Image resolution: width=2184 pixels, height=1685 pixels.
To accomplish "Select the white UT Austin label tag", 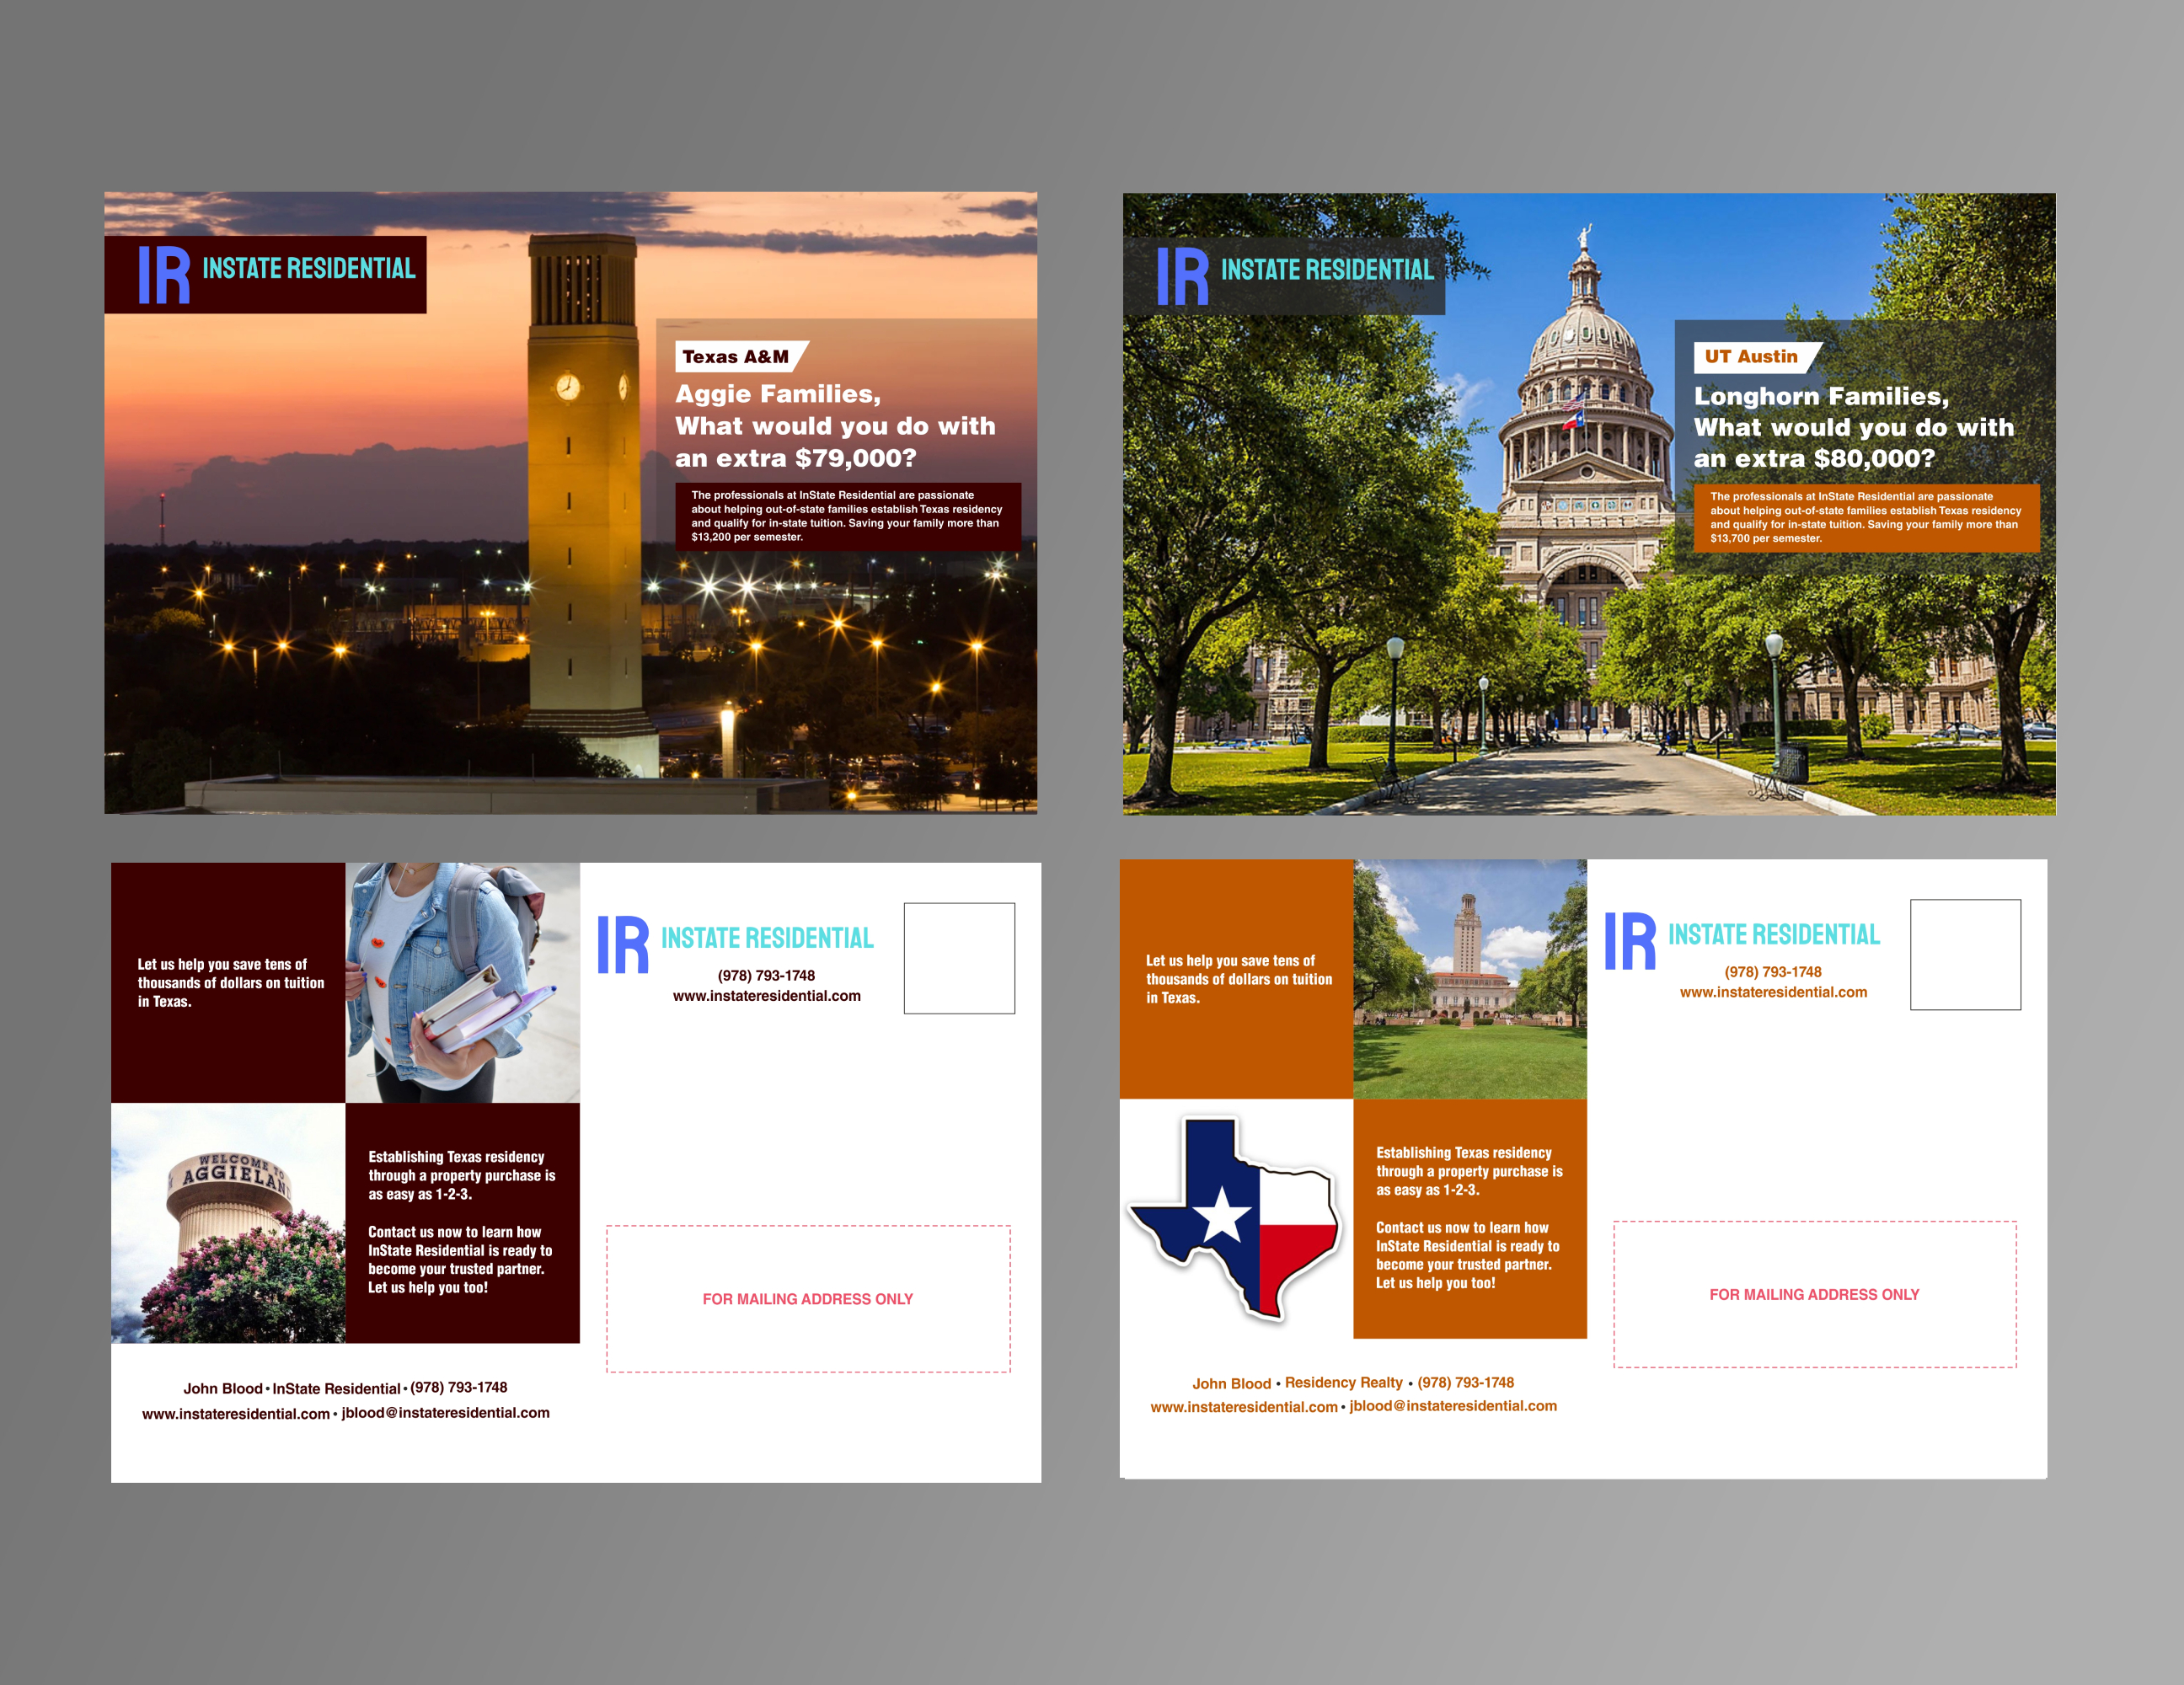I will click(x=1753, y=357).
